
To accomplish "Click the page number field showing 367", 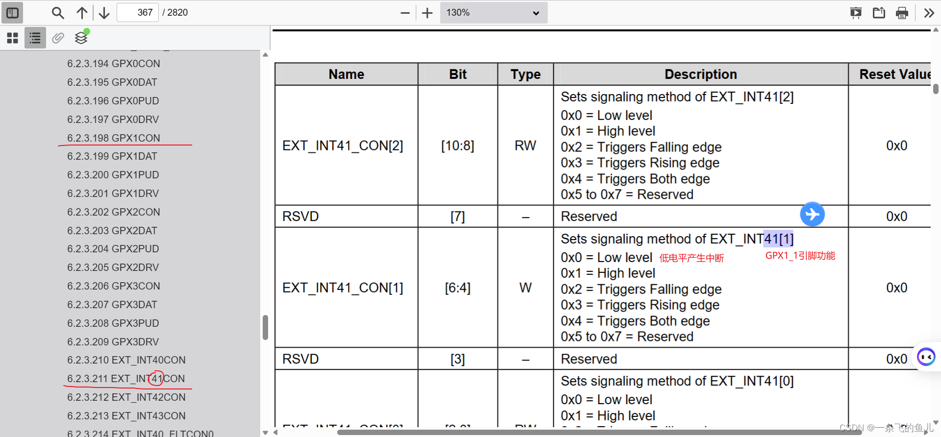I will (x=138, y=13).
